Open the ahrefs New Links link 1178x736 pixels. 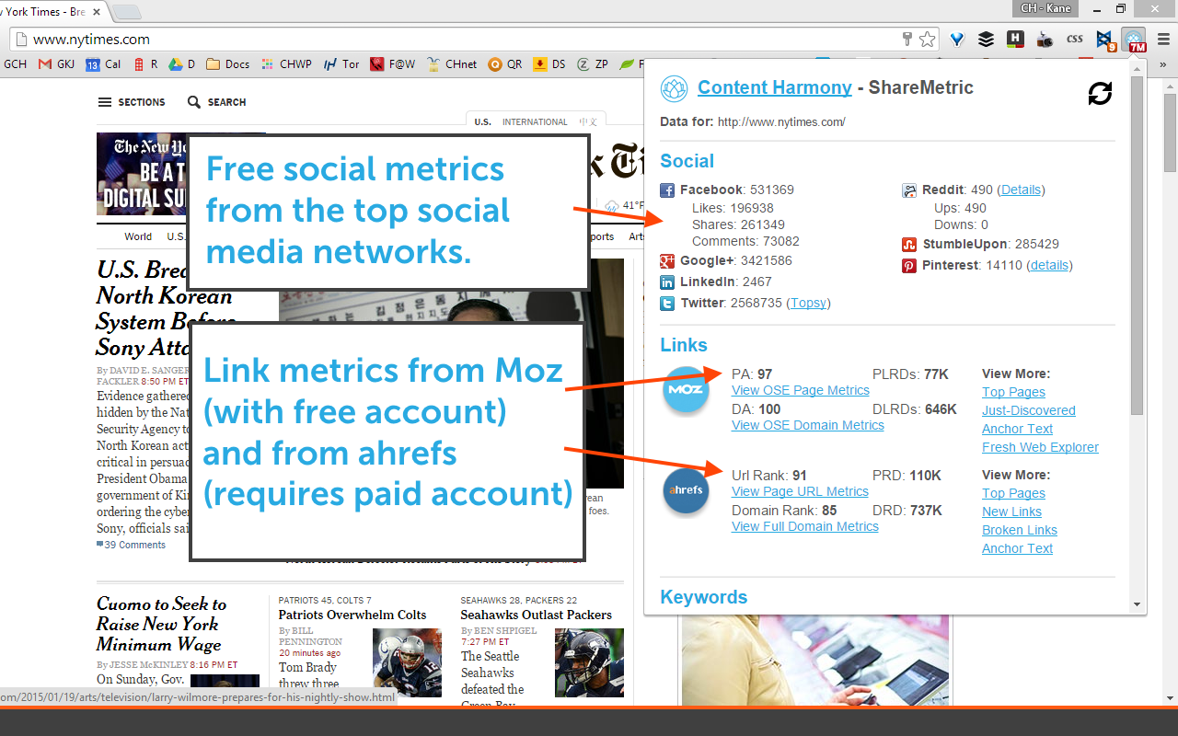pos(1011,512)
